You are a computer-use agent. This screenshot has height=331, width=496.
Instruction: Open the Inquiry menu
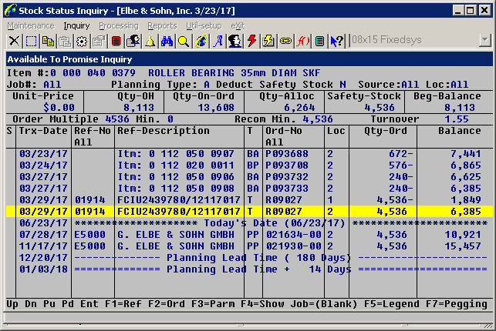[x=76, y=25]
